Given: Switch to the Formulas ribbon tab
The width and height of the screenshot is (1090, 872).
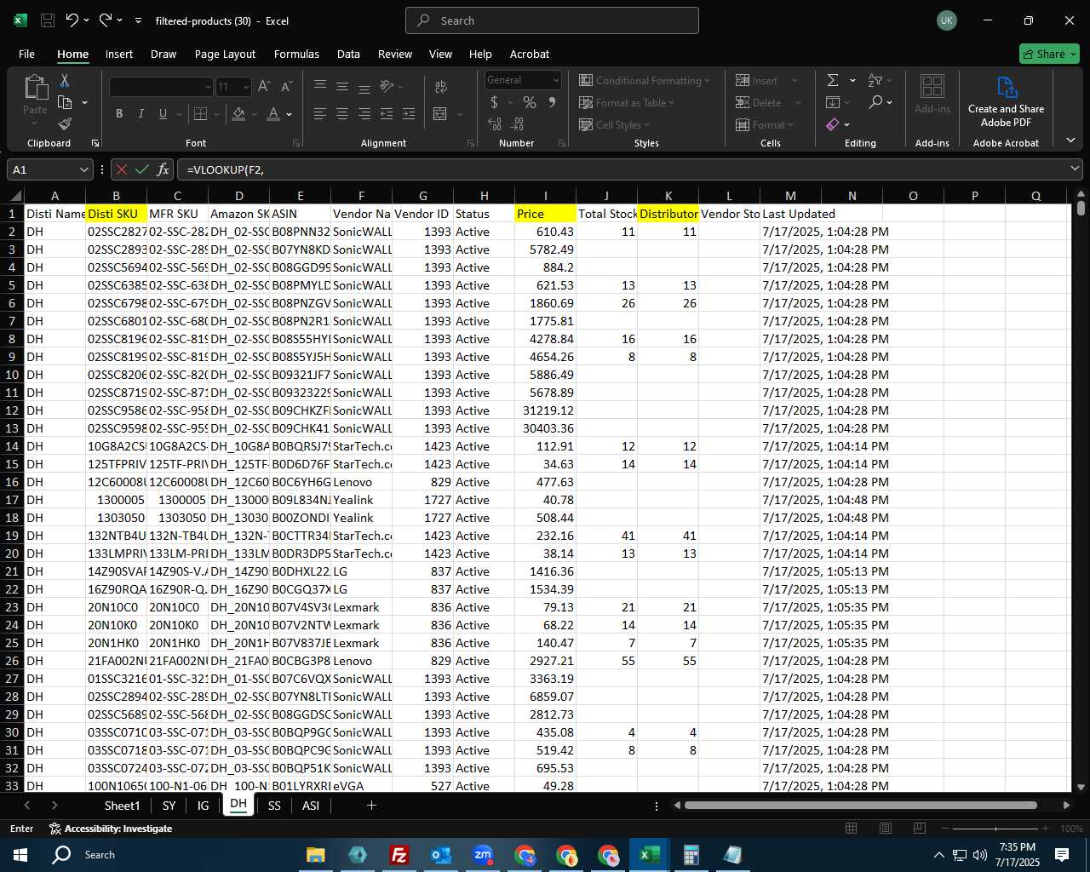Looking at the screenshot, I should click(x=296, y=54).
